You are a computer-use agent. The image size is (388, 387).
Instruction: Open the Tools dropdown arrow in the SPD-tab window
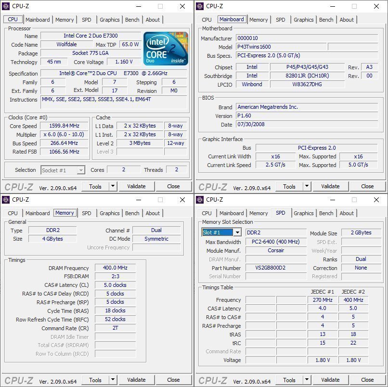(x=307, y=380)
